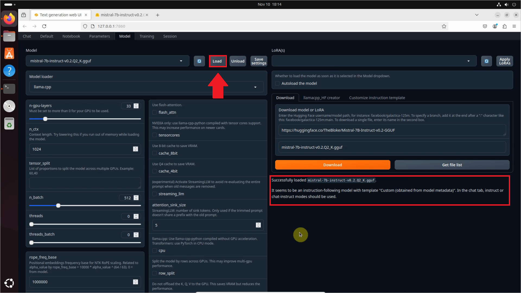Expand the LoRA(s) dropdown
521x293 pixels.
[x=468, y=61]
